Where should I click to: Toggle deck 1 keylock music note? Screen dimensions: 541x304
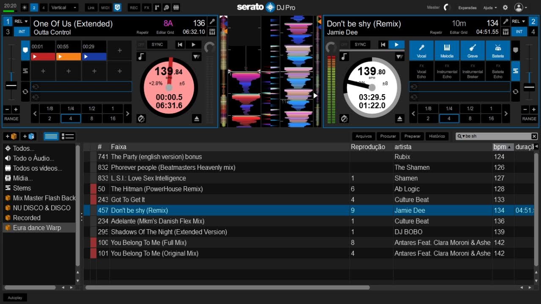[x=141, y=56]
